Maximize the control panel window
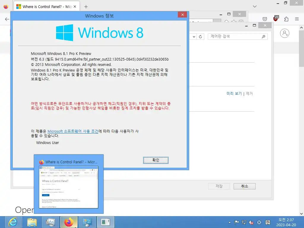Image resolution: width=304 pixels, height=228 pixels. pos(254,26)
